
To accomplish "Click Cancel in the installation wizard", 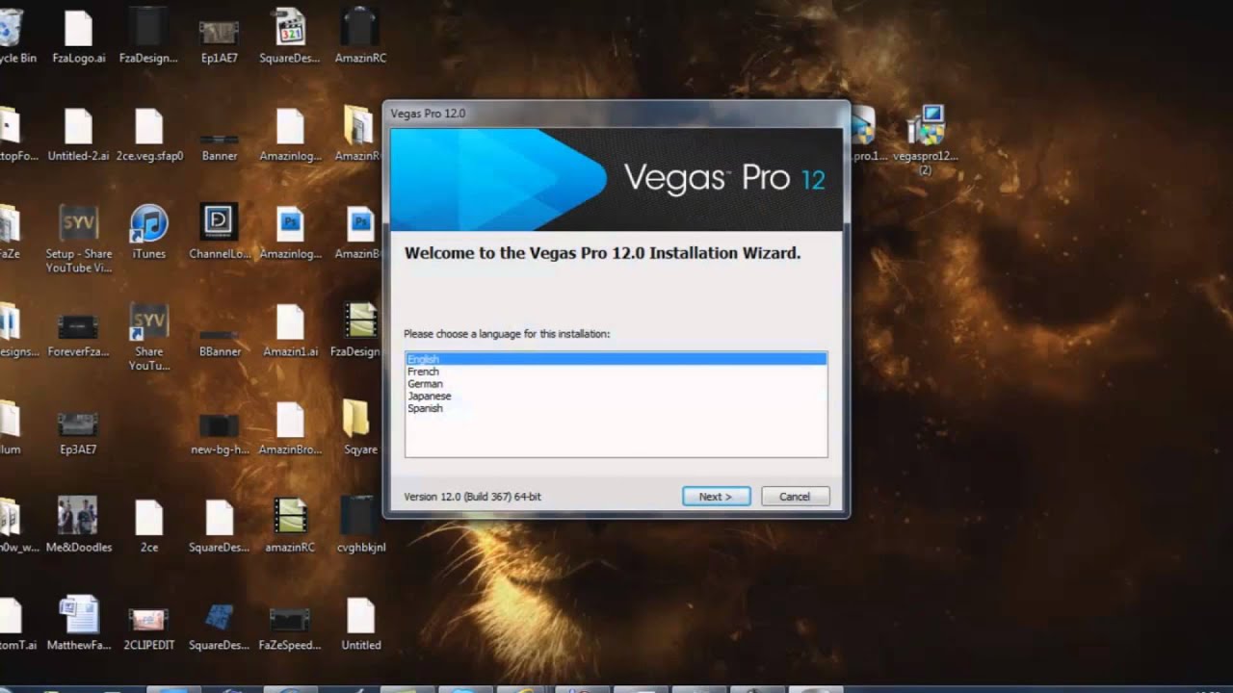I will tap(795, 497).
